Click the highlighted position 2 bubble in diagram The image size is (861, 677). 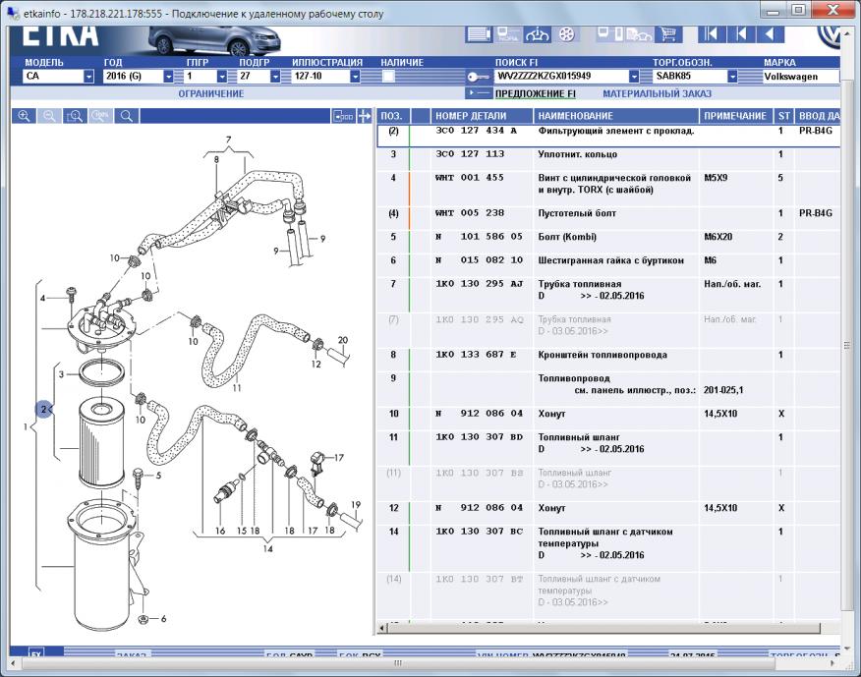coord(44,409)
